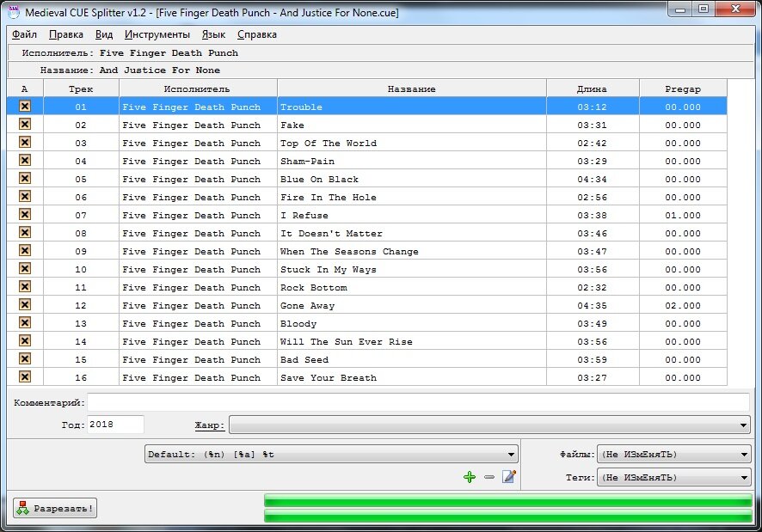This screenshot has height=532, width=762.
Task: Toggle checkbox for track 13 Bloody
Action: click(x=25, y=322)
